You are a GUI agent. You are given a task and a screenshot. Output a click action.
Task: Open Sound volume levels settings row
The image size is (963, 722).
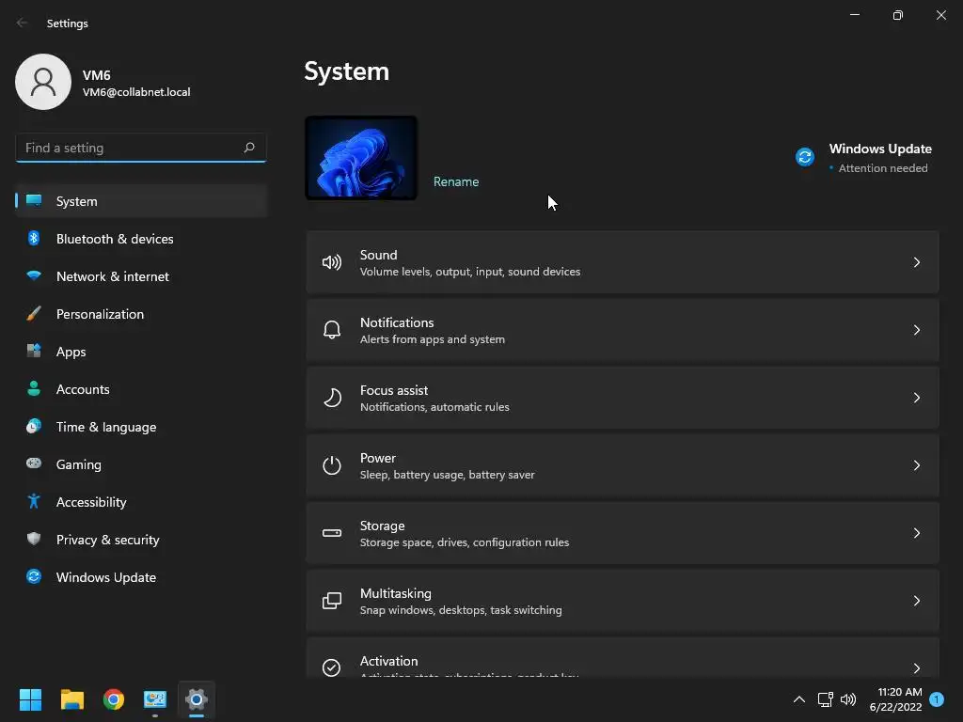(623, 263)
